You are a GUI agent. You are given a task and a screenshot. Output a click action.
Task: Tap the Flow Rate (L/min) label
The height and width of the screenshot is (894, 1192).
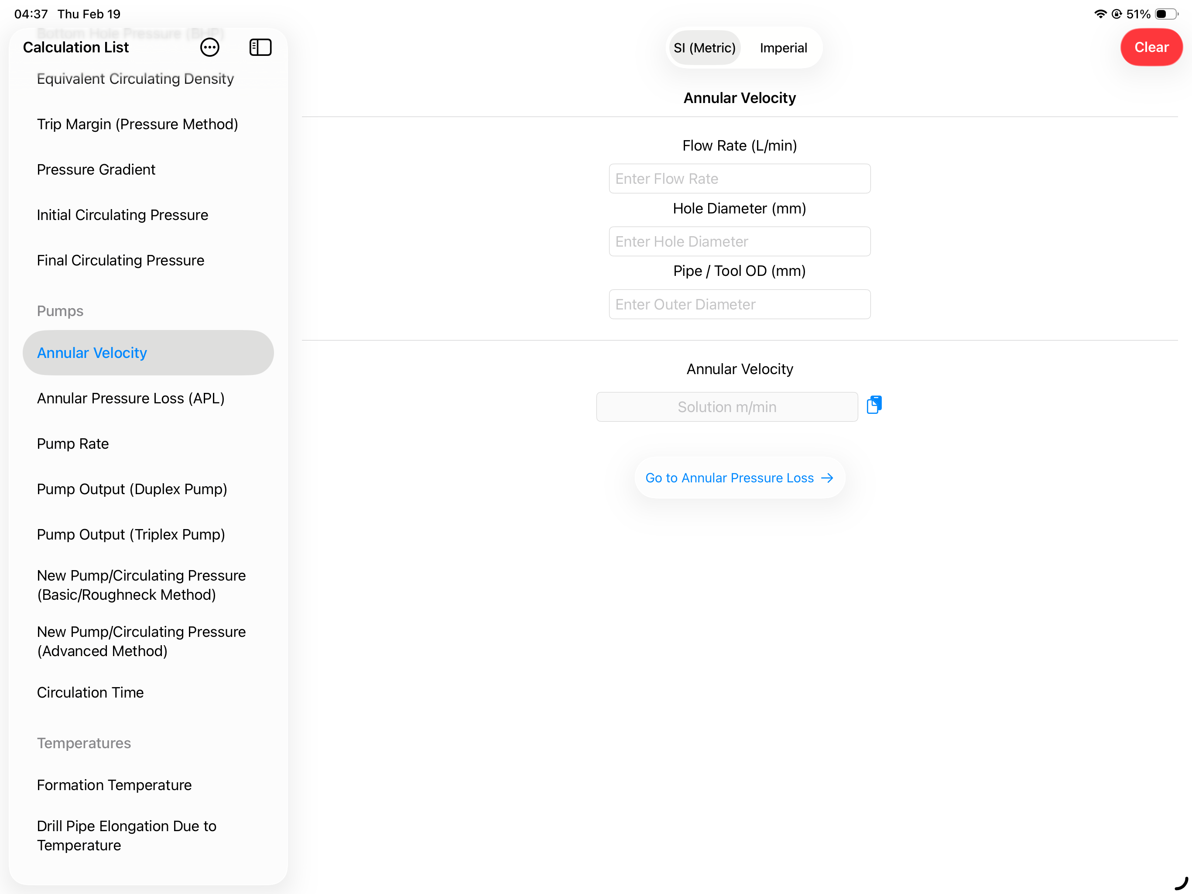pos(740,146)
